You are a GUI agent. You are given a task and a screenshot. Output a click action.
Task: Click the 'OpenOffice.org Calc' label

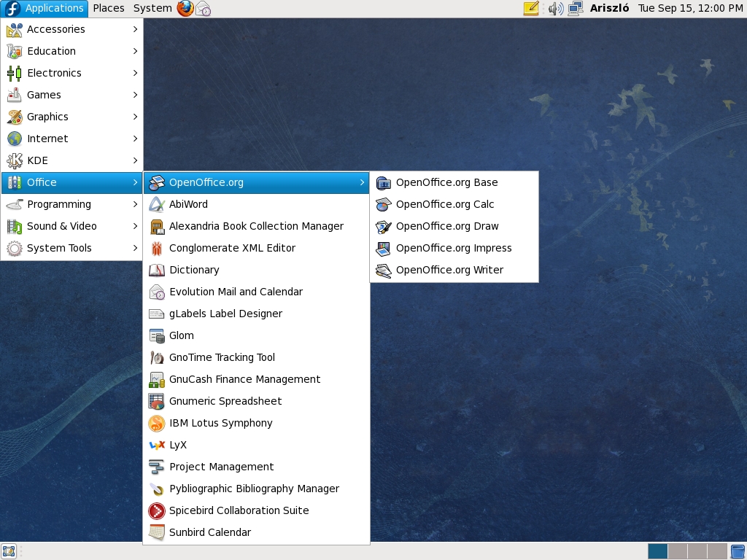445,204
